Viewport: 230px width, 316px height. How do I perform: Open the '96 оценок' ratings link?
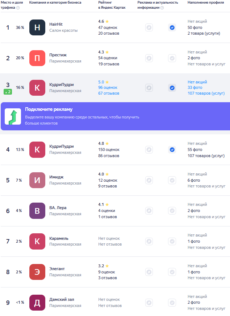coord(108,87)
